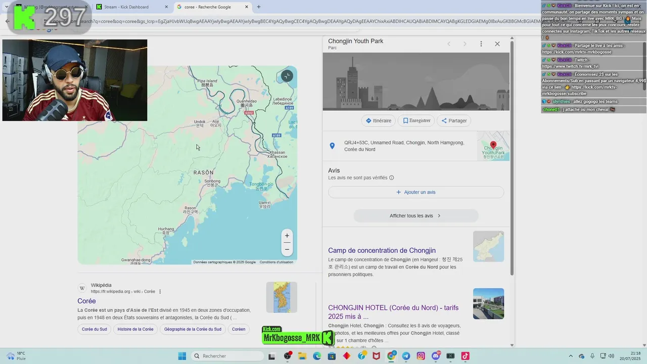Open the twitch.tv/mrk_tvi chat link
Screen dimensions: 647x364
point(570,66)
